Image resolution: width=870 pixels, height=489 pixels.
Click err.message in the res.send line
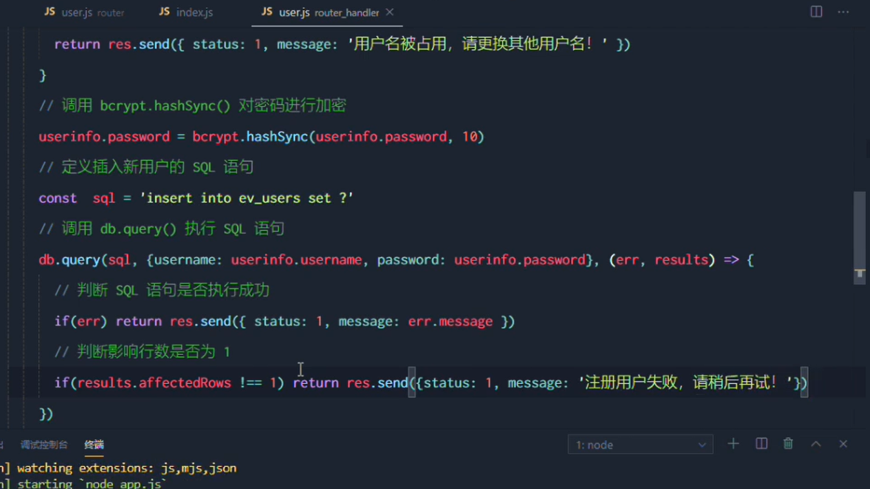click(x=450, y=321)
